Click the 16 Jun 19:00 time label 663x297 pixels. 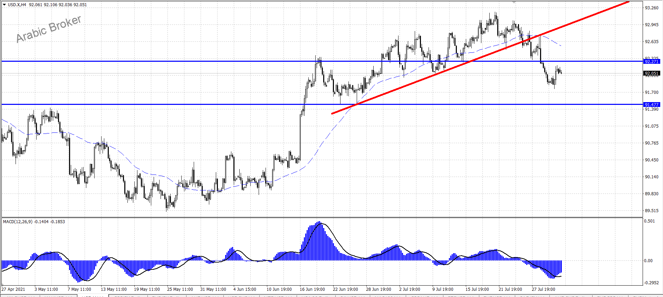click(312, 289)
